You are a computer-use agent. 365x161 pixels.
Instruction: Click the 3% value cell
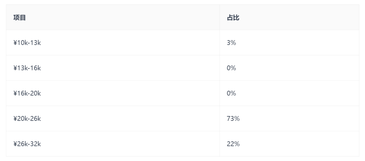[232, 43]
